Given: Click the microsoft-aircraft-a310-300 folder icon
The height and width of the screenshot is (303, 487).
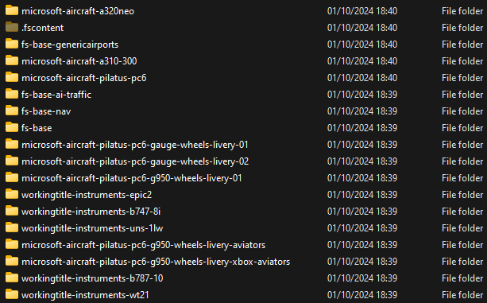Looking at the screenshot, I should pos(12,60).
